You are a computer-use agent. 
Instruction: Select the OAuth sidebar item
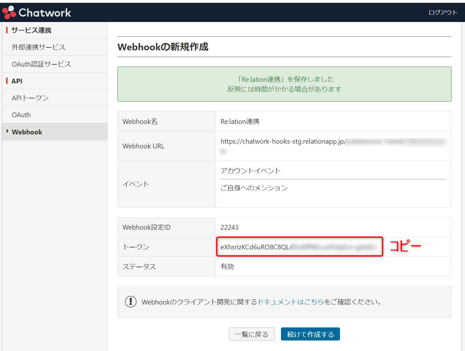(x=55, y=115)
